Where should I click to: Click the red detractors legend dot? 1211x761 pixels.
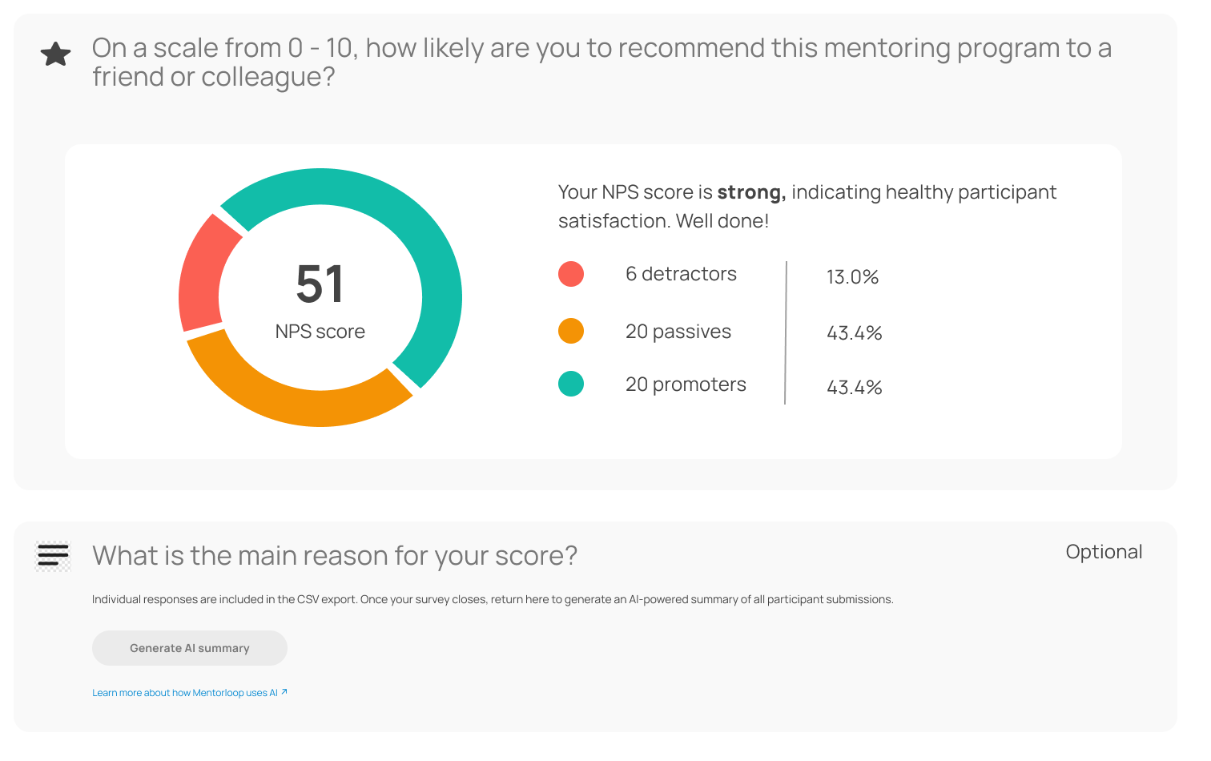coord(571,274)
